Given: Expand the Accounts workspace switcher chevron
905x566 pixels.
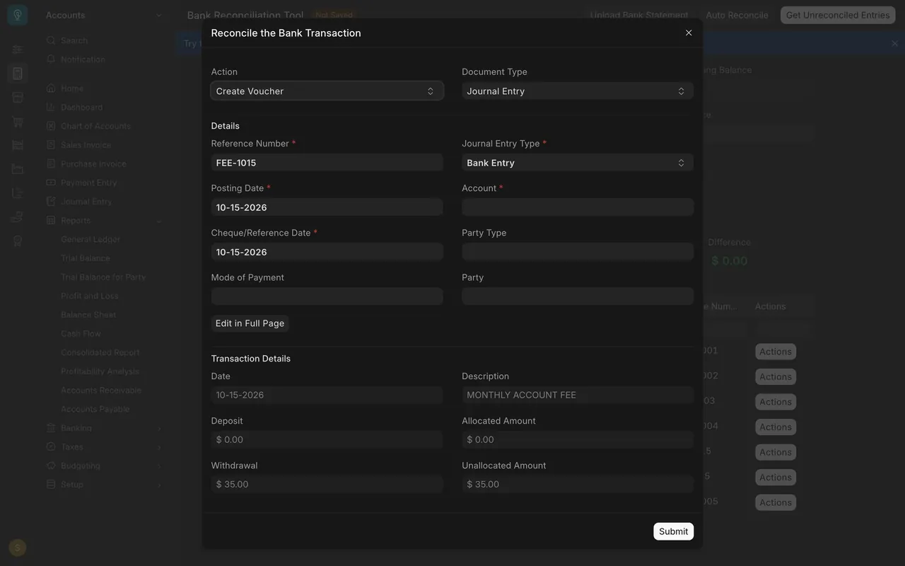Looking at the screenshot, I should point(159,15).
